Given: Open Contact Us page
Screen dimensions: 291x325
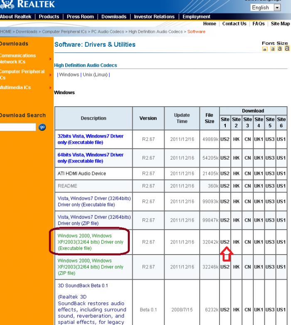Looking at the screenshot, I should point(234,24).
